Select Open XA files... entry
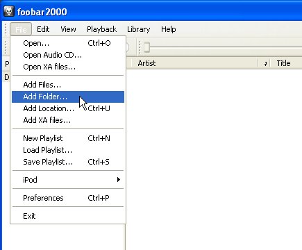This screenshot has width=302, height=250. 68,67
